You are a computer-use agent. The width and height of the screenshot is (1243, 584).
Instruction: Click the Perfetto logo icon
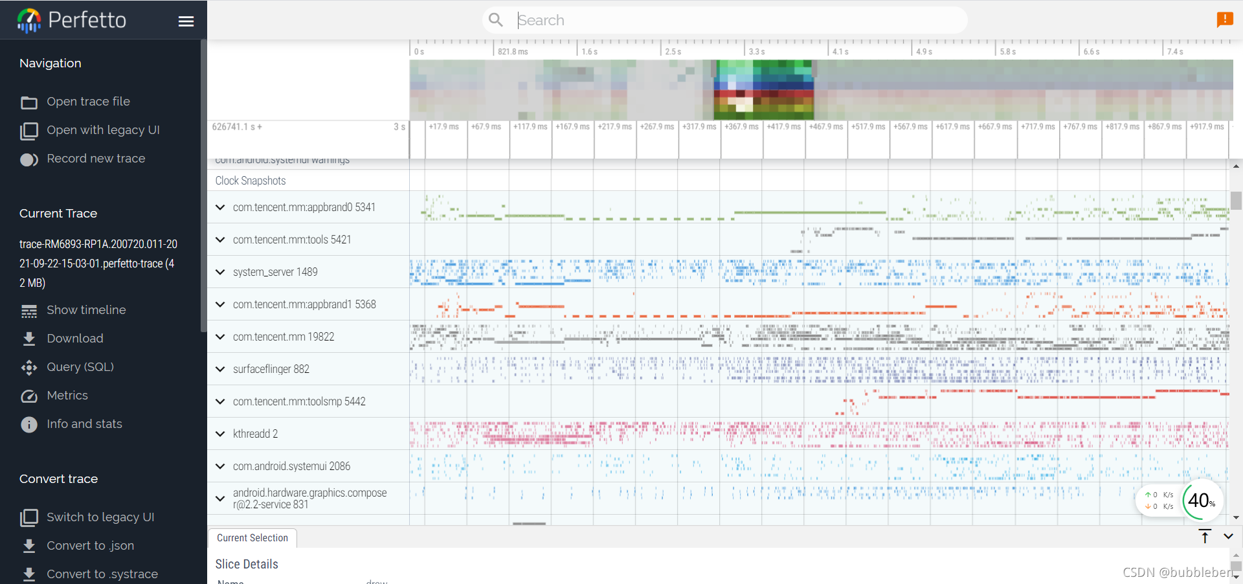click(x=29, y=20)
